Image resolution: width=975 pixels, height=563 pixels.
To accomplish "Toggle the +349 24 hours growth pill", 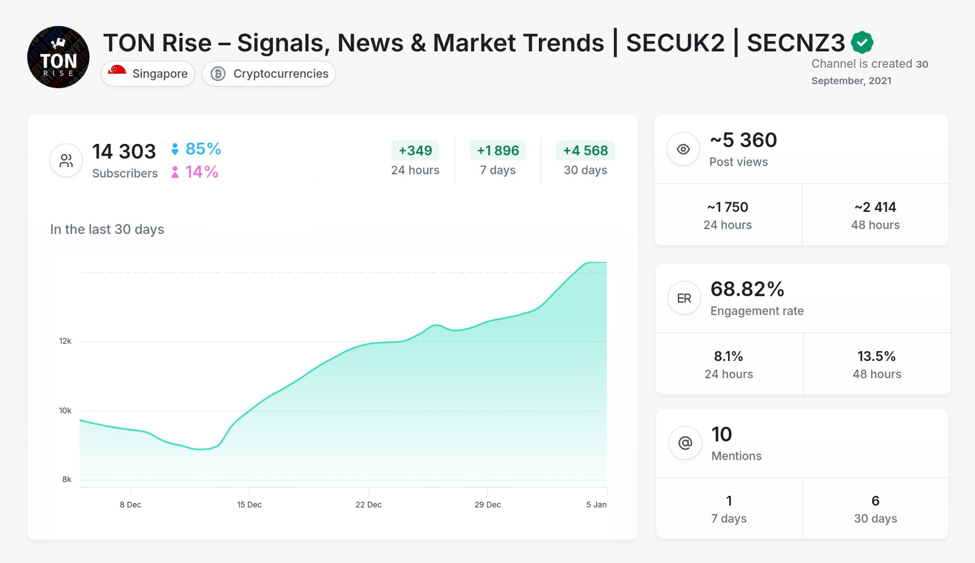I will pyautogui.click(x=415, y=151).
